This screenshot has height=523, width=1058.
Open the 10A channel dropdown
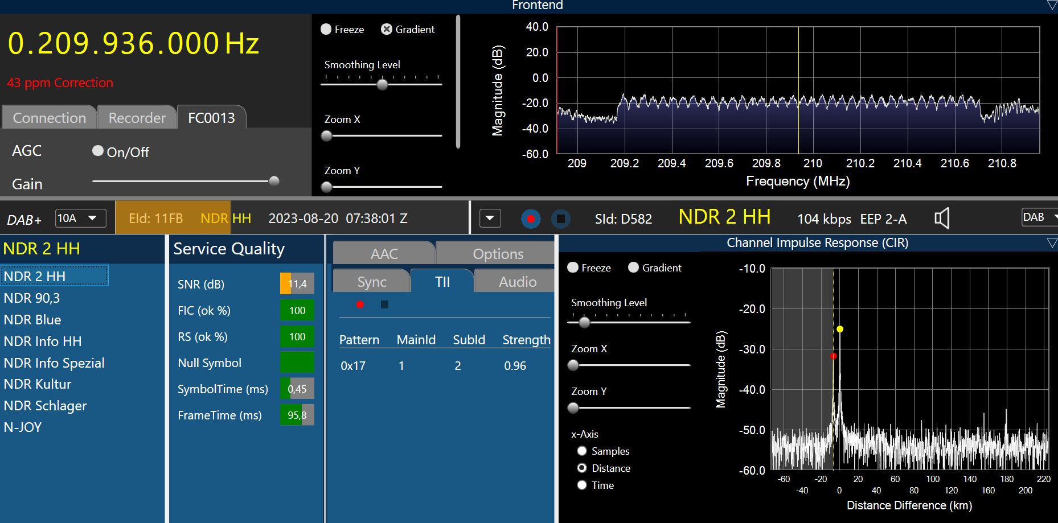[x=80, y=218]
